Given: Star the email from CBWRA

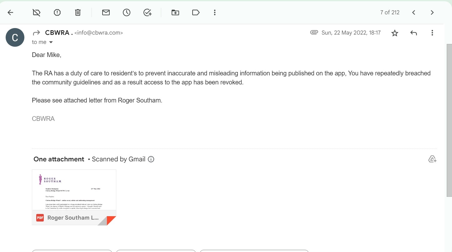Looking at the screenshot, I should [395, 33].
